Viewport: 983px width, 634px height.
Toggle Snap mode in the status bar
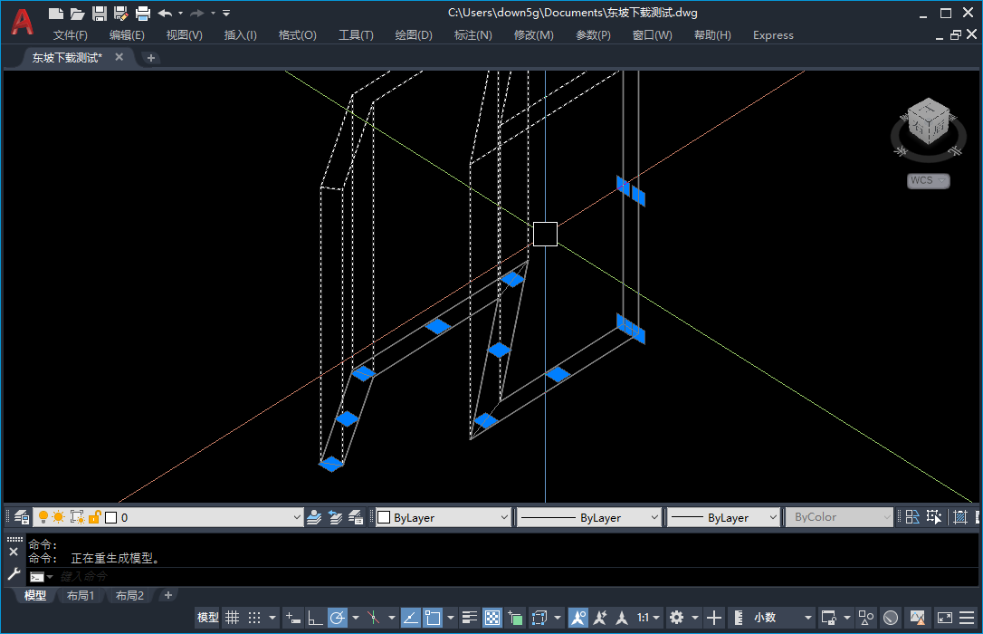(254, 618)
